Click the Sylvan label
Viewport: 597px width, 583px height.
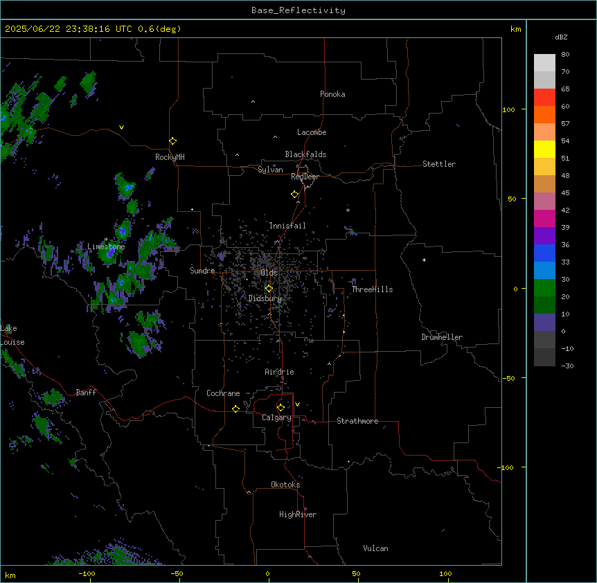270,170
